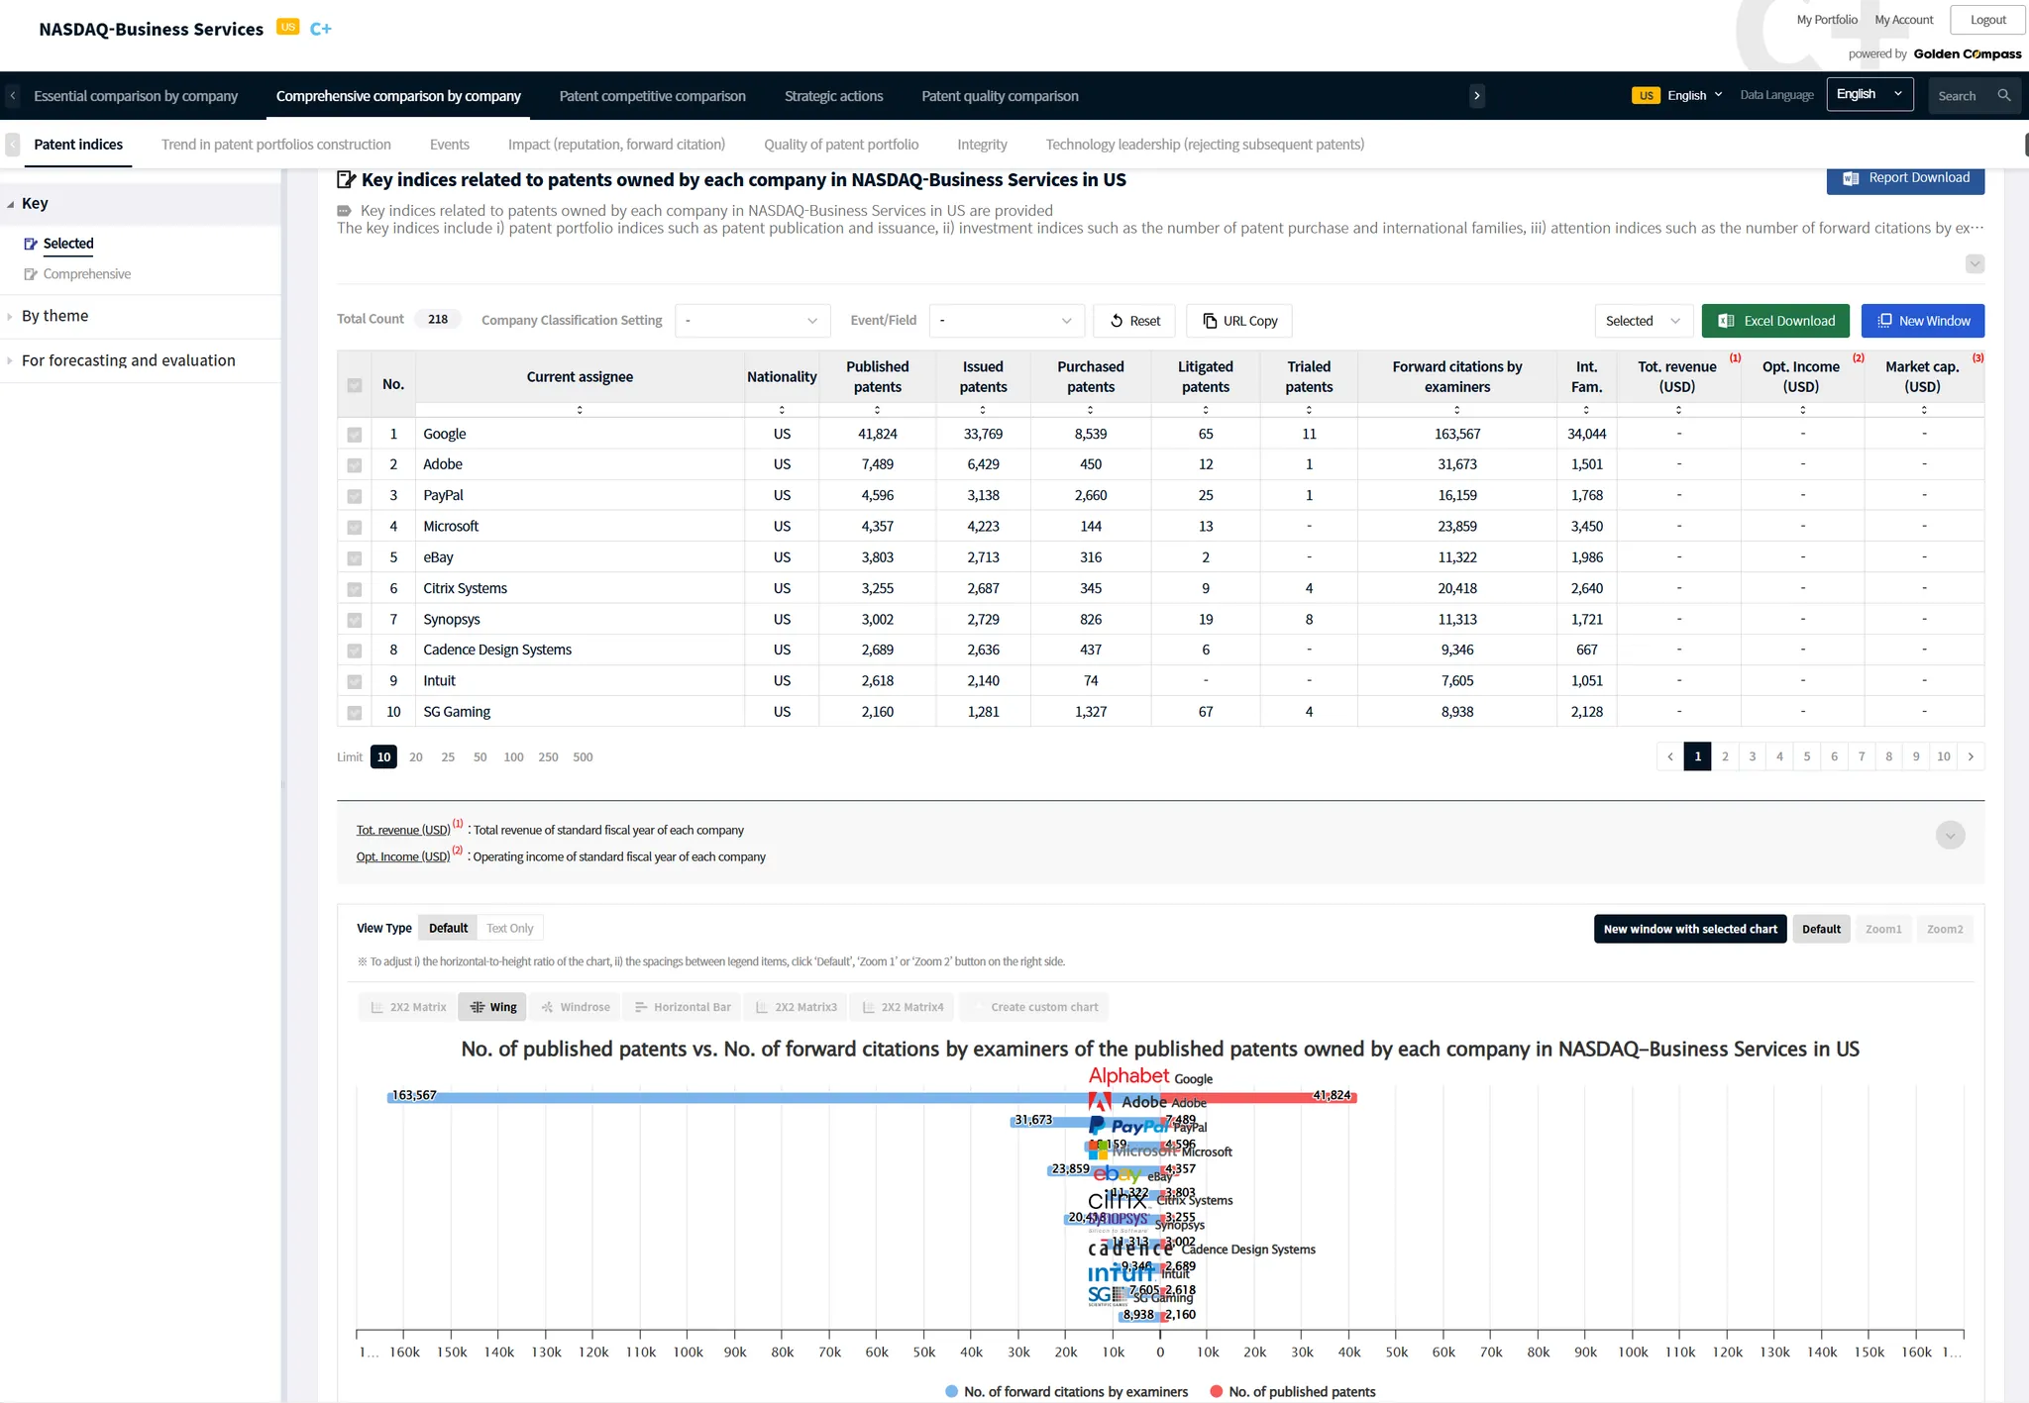Screen dimensions: 2029x1403
Task: Click the search magnifier icon
Action: click(2003, 96)
